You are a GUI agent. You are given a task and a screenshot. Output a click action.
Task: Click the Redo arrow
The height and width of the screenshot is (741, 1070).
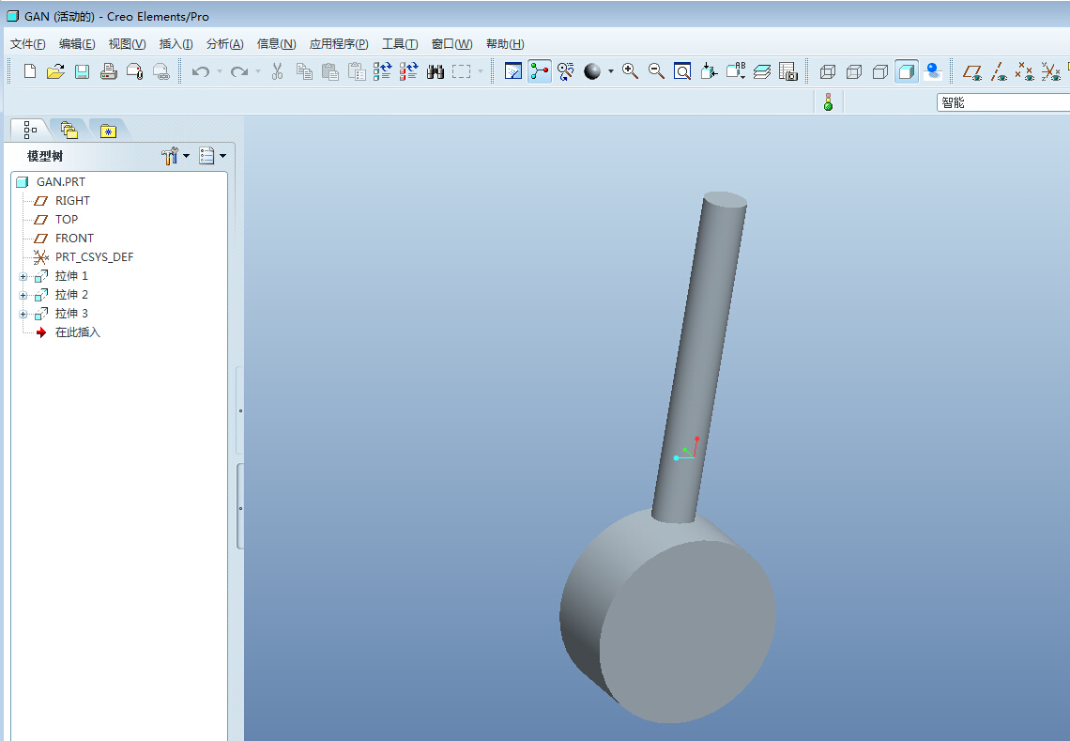238,71
